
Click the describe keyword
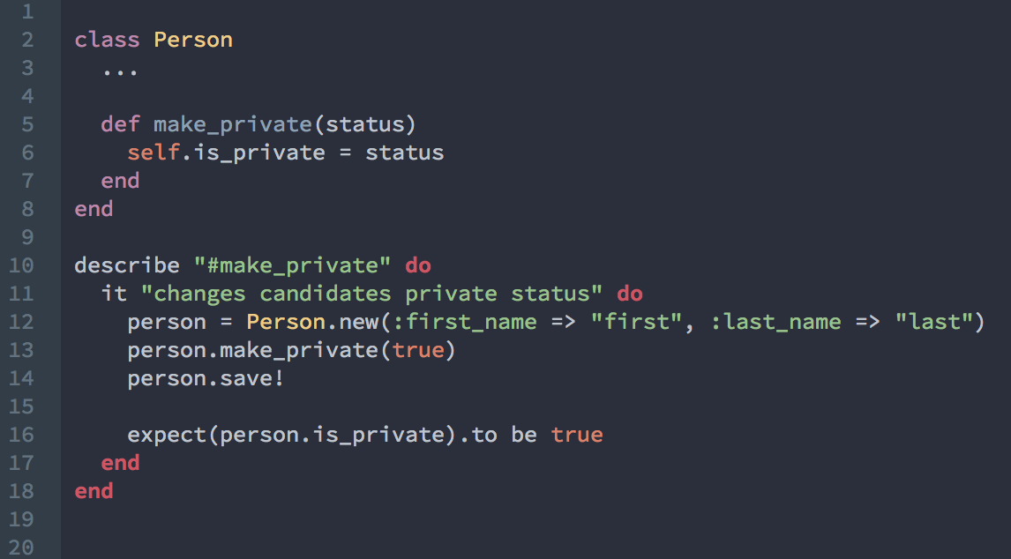tap(127, 265)
